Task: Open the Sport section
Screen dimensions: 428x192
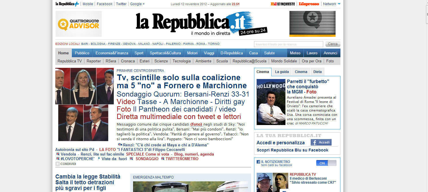Action: tap(139, 53)
